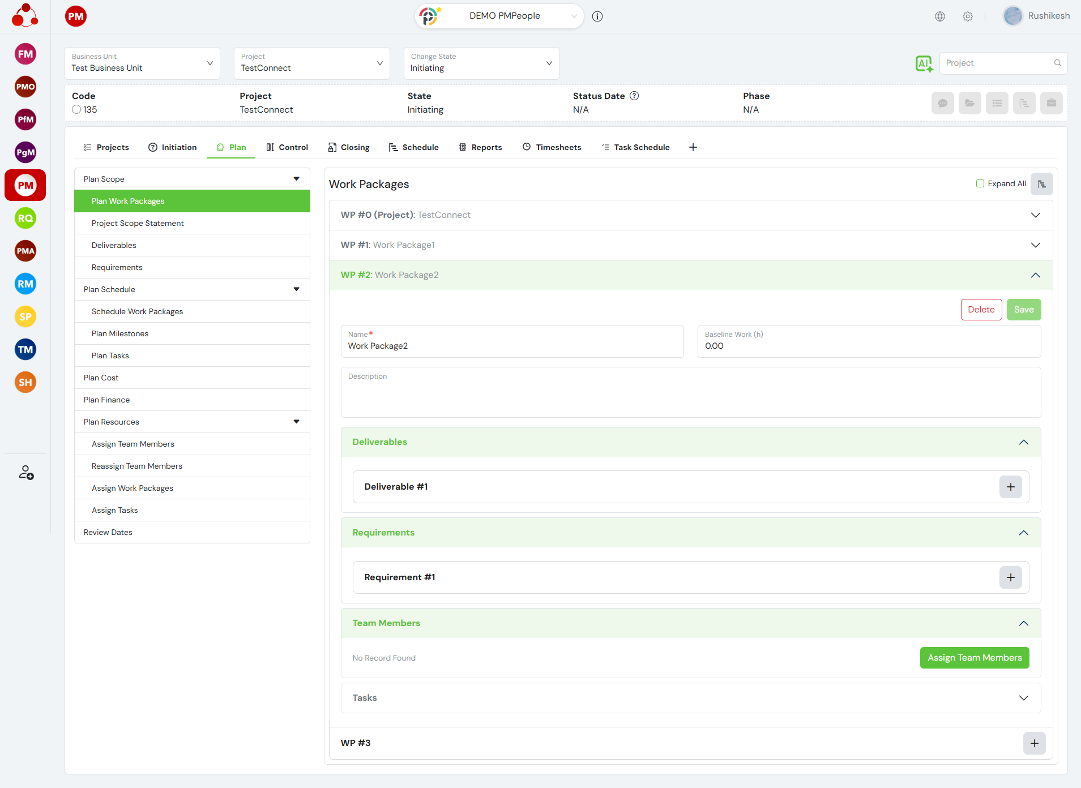Open the language globe icon
The height and width of the screenshot is (788, 1081).
point(940,16)
